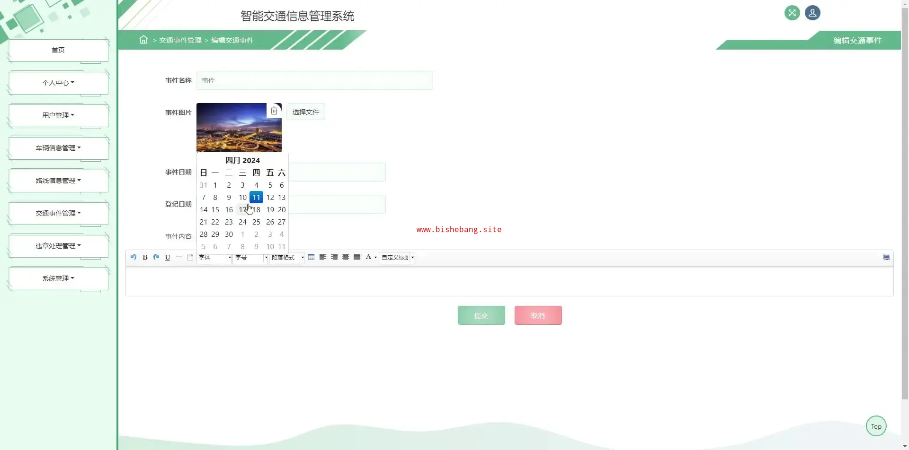The image size is (909, 450).
Task: Open the 自定义标题 custom heading dropdown
Action: (397, 258)
